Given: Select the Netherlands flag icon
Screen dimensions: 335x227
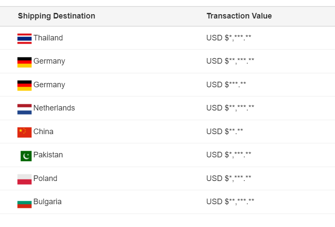Looking at the screenshot, I should 25,109.
